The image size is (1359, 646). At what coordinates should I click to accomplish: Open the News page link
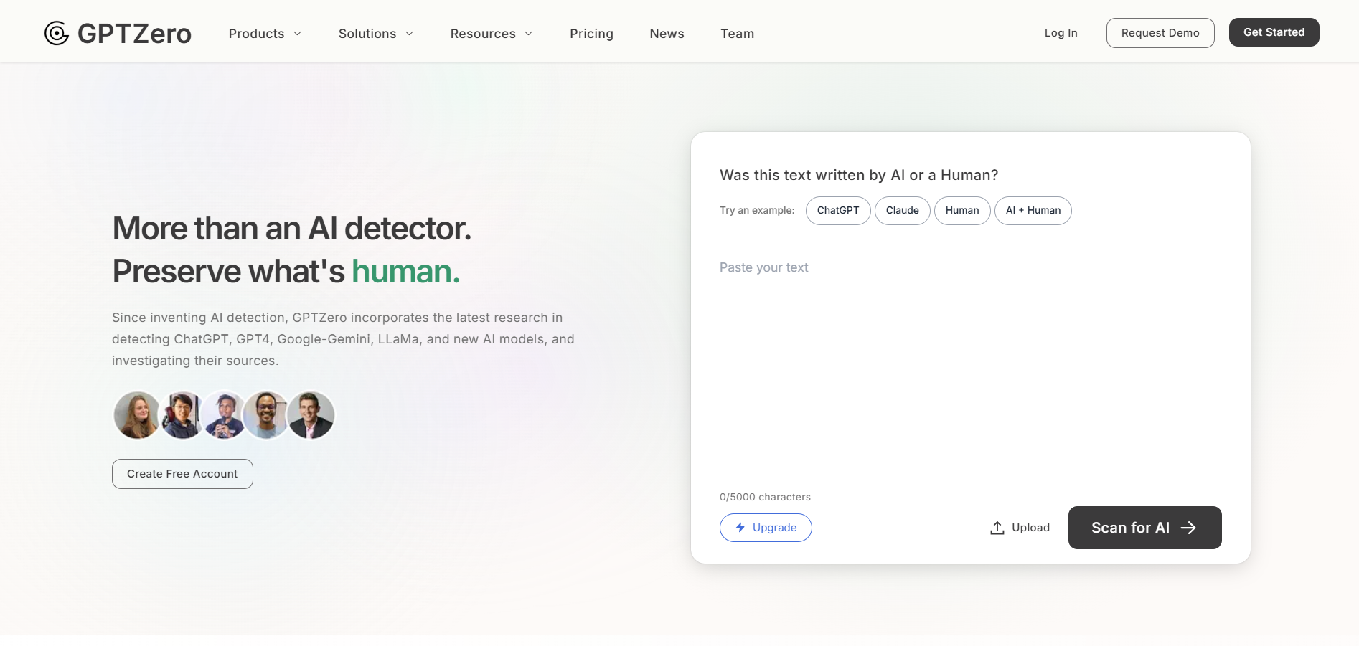pyautogui.click(x=667, y=34)
